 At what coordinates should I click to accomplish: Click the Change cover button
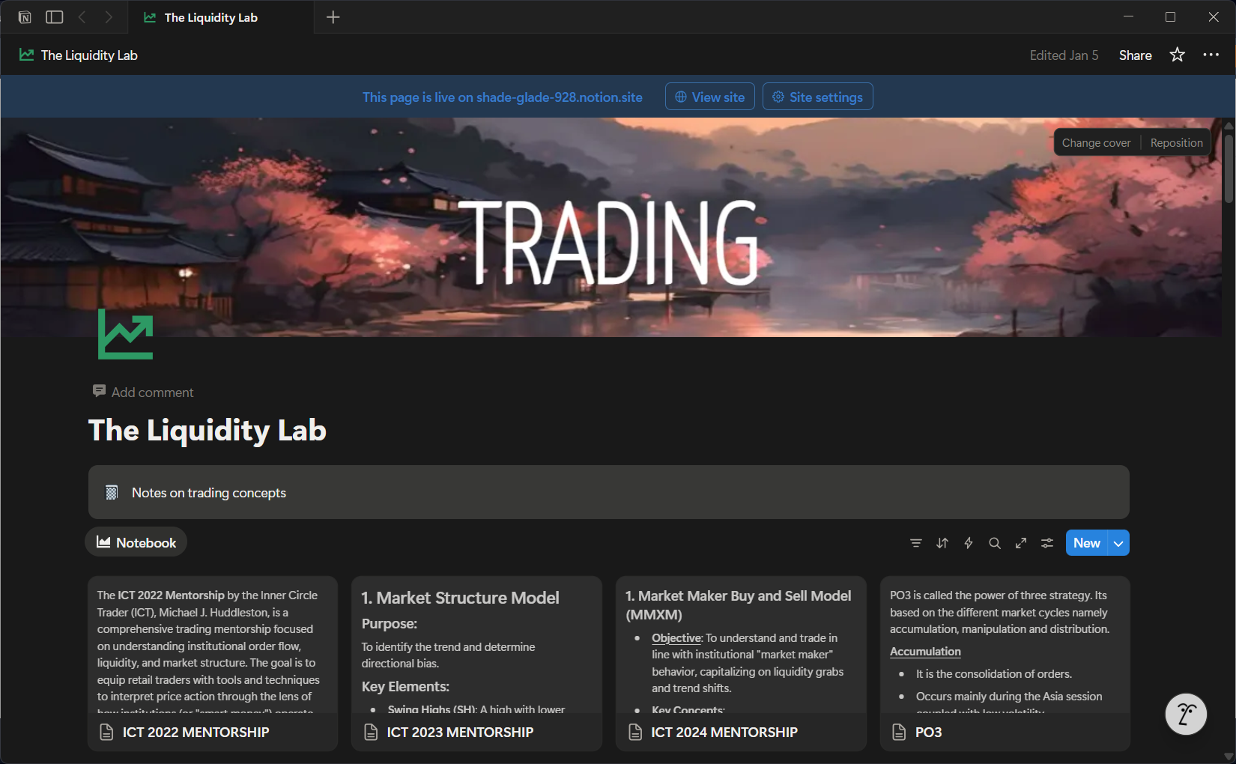pos(1096,142)
